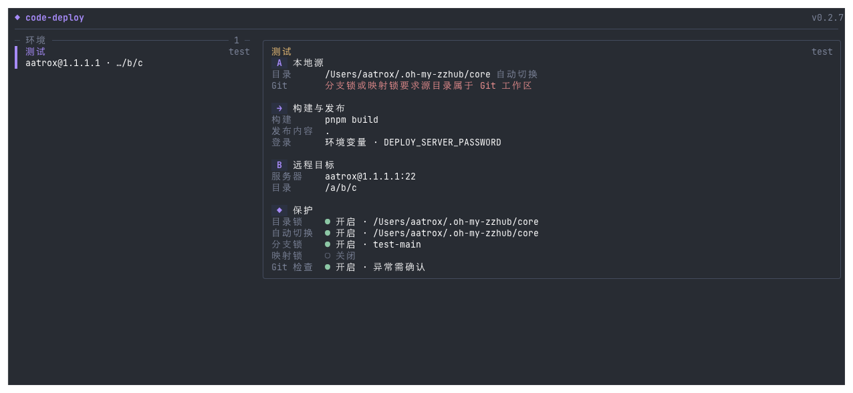The height and width of the screenshot is (393, 853).
Task: Click the code-deploy app title
Action: (55, 18)
